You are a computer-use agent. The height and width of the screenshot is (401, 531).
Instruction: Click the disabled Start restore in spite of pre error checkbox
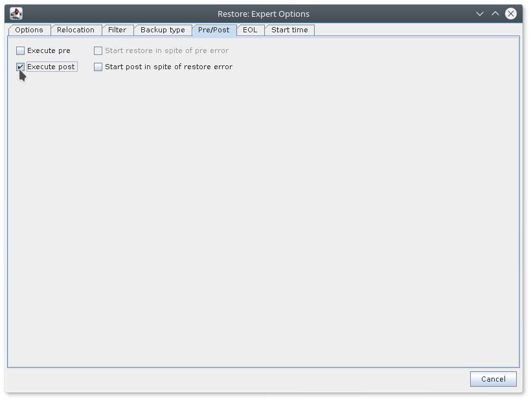[98, 50]
